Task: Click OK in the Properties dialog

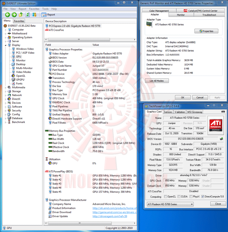Action: 182,97
